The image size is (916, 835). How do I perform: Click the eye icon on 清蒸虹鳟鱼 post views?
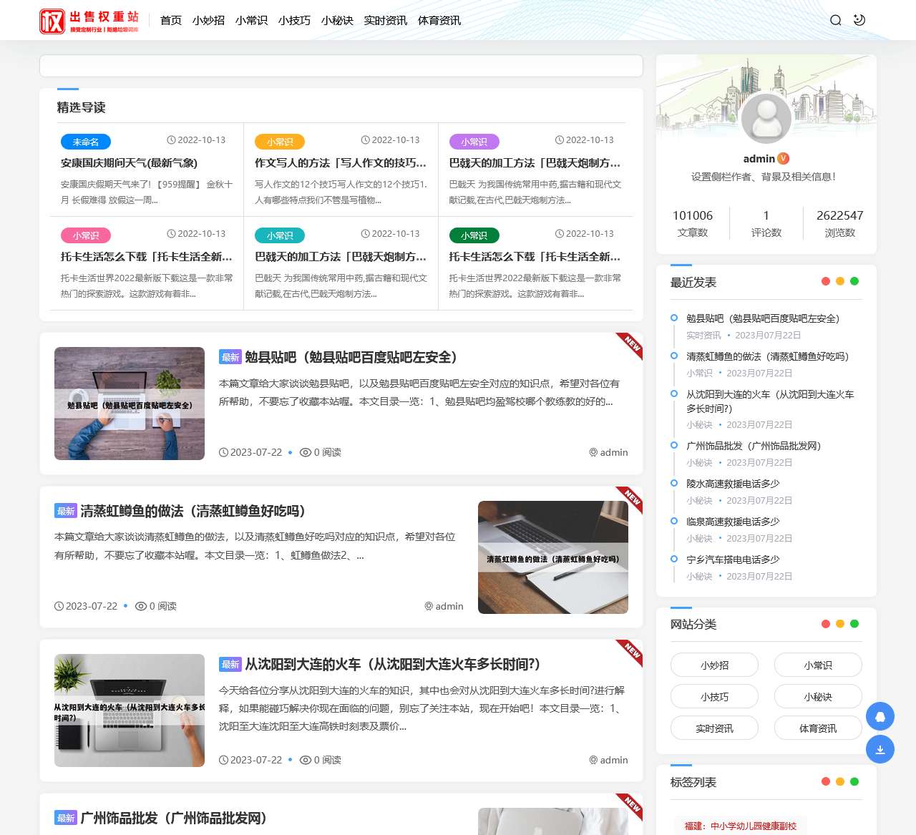(141, 606)
